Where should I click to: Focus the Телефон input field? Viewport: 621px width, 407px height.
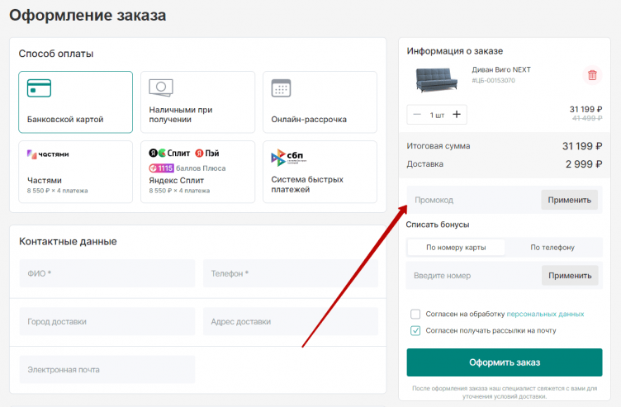[291, 273]
